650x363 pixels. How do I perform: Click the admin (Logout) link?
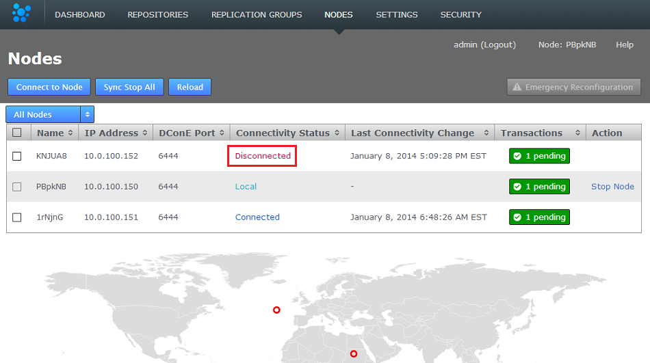(484, 44)
